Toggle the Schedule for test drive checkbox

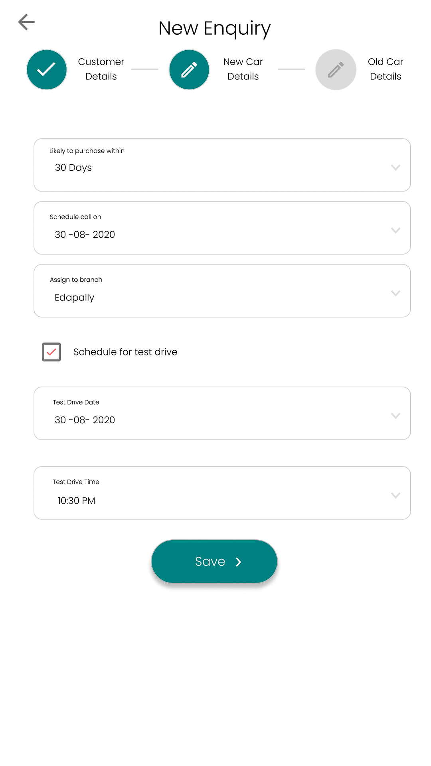51,352
